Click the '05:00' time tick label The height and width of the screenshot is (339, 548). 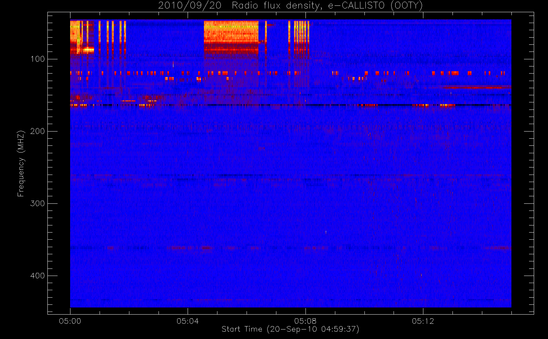[70, 321]
